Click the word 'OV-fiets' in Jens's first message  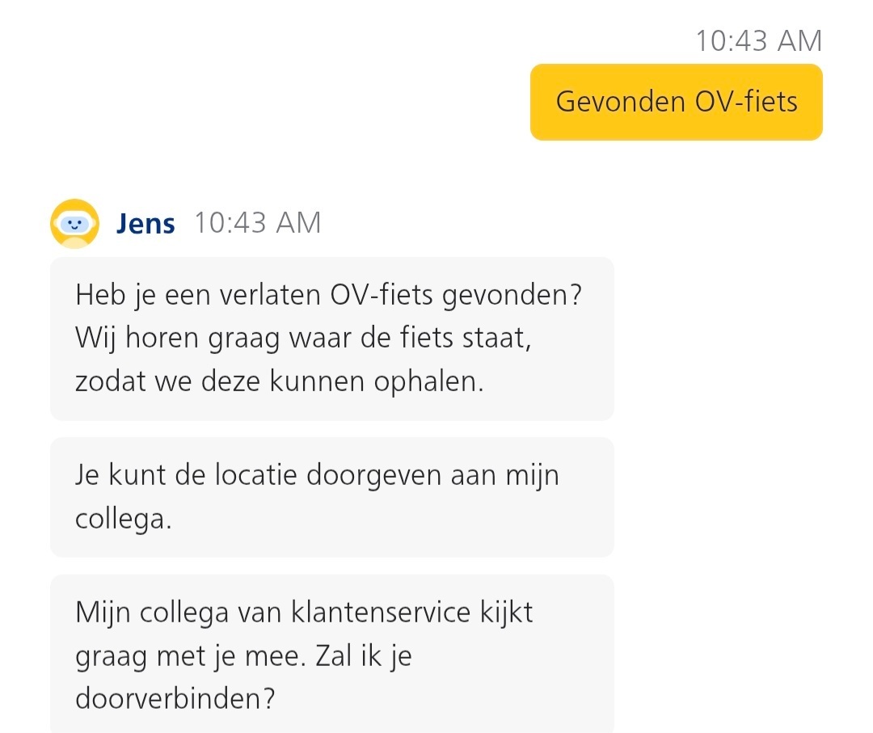[x=382, y=295]
